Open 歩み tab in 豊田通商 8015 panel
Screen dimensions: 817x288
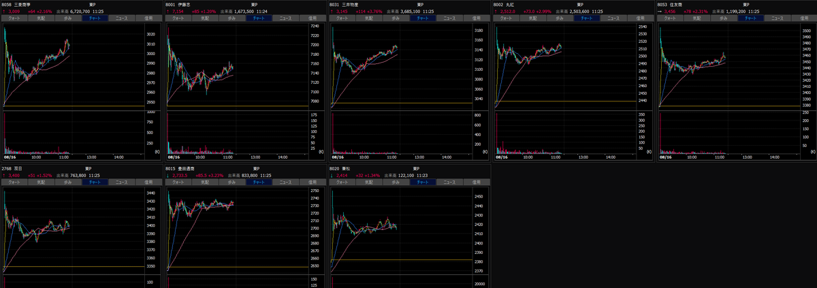231,182
